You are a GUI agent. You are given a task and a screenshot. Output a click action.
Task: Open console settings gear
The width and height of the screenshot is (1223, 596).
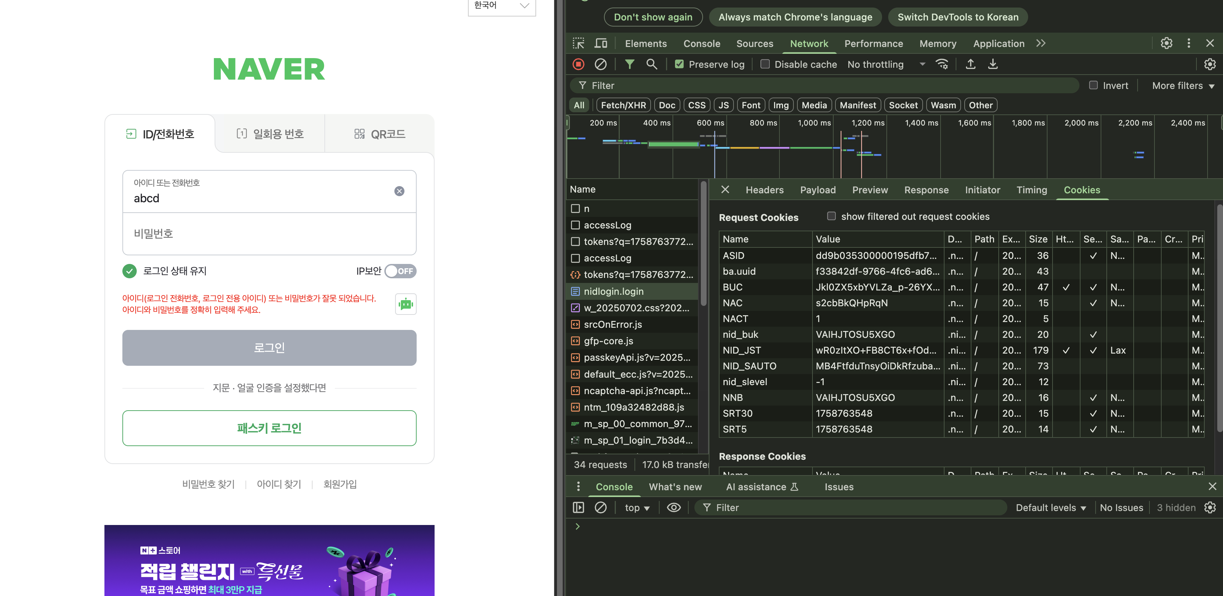click(1210, 507)
